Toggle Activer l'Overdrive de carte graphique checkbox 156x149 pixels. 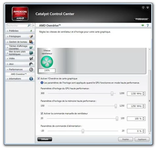[x=38, y=78]
